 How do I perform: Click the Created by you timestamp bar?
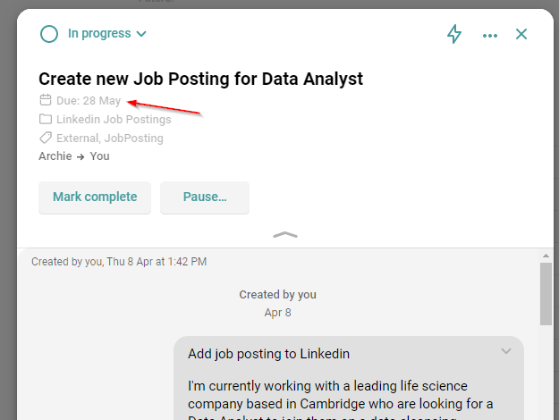119,262
